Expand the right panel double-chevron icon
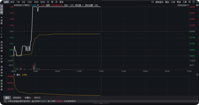Viewport: 199px width, 105px height. (197, 2)
